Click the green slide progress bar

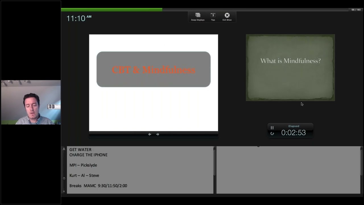tap(112, 10)
